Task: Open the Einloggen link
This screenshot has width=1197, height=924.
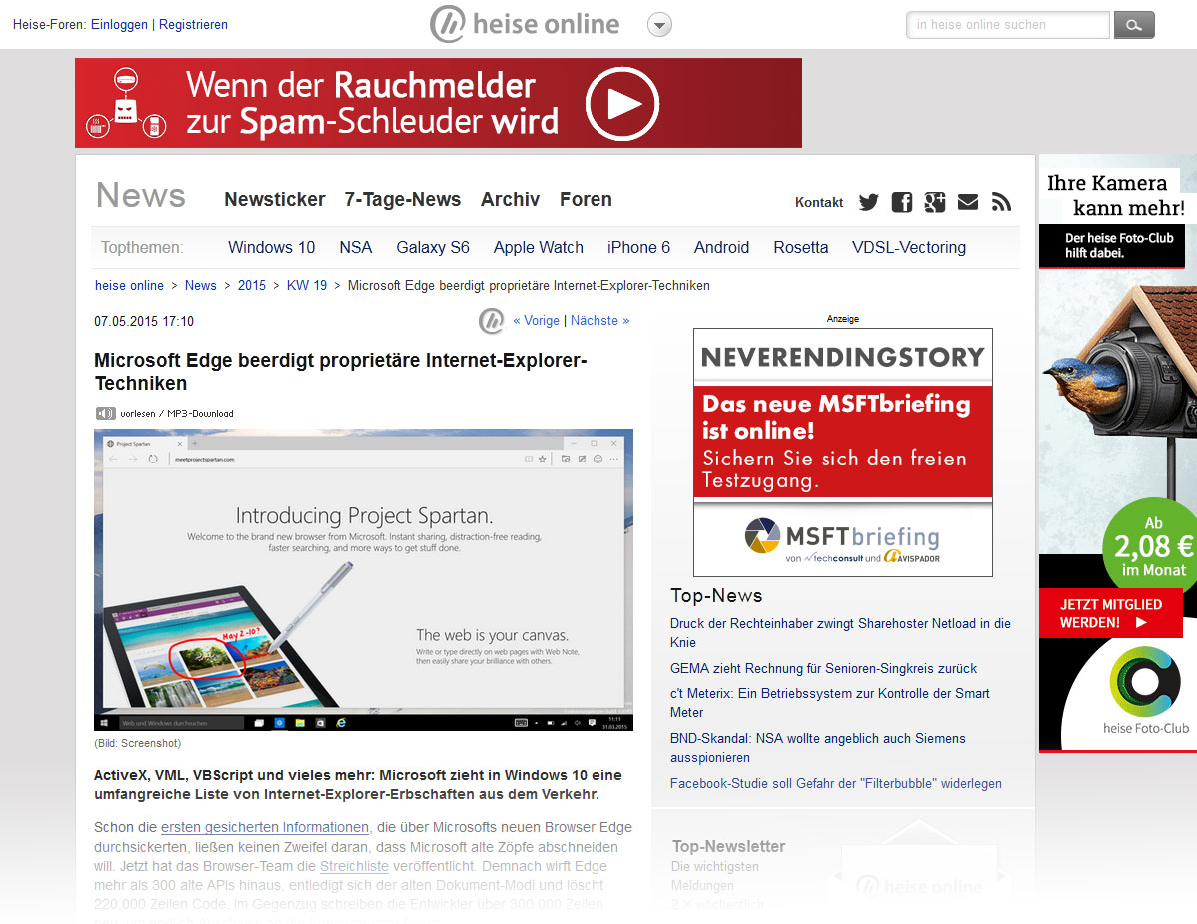Action: pyautogui.click(x=119, y=24)
